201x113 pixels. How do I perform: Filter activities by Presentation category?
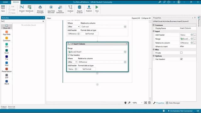(7, 70)
